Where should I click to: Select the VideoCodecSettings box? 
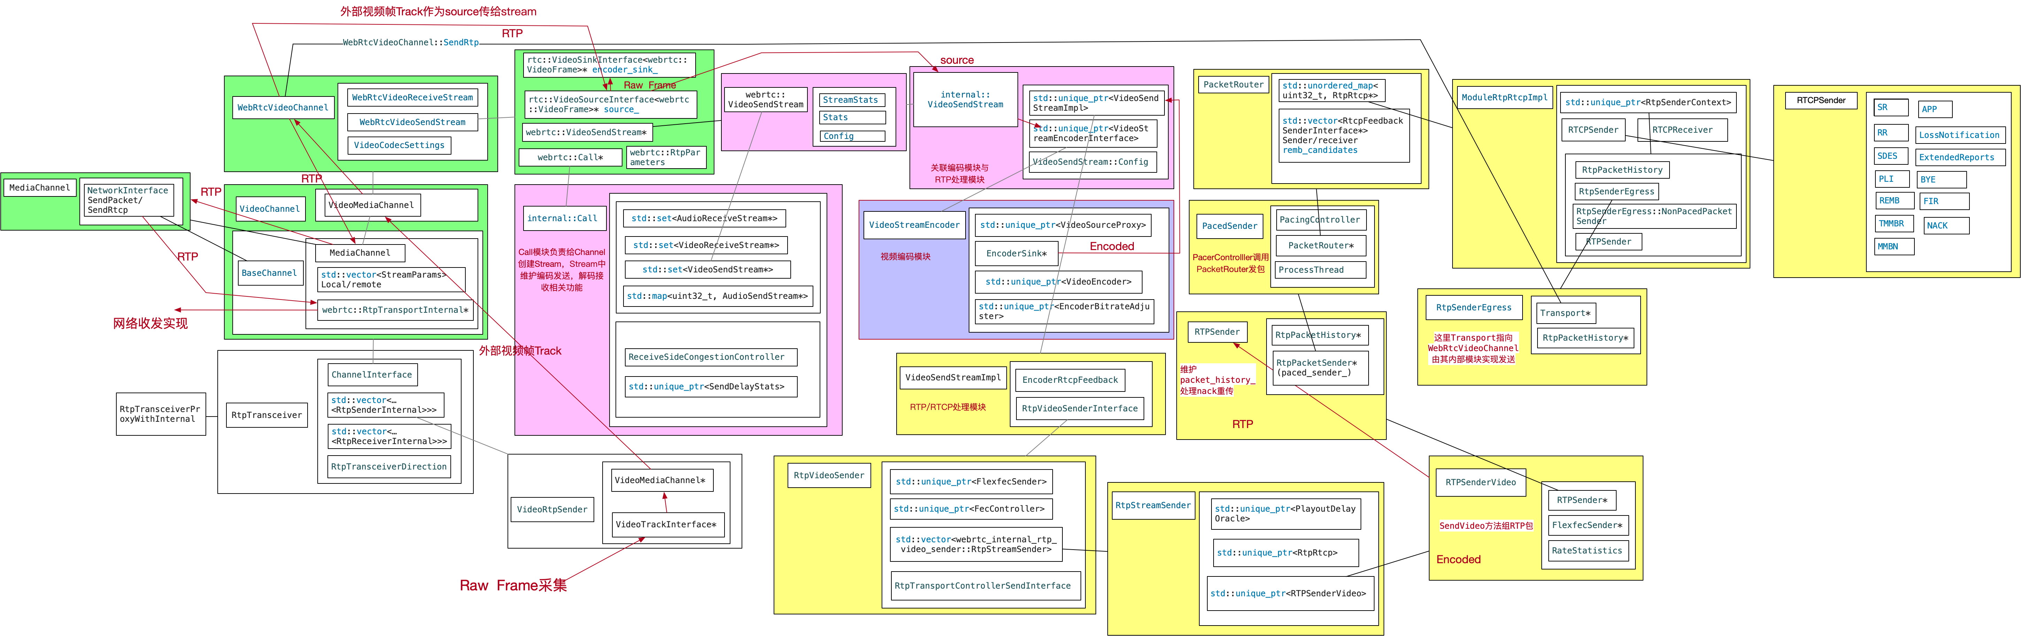click(399, 145)
